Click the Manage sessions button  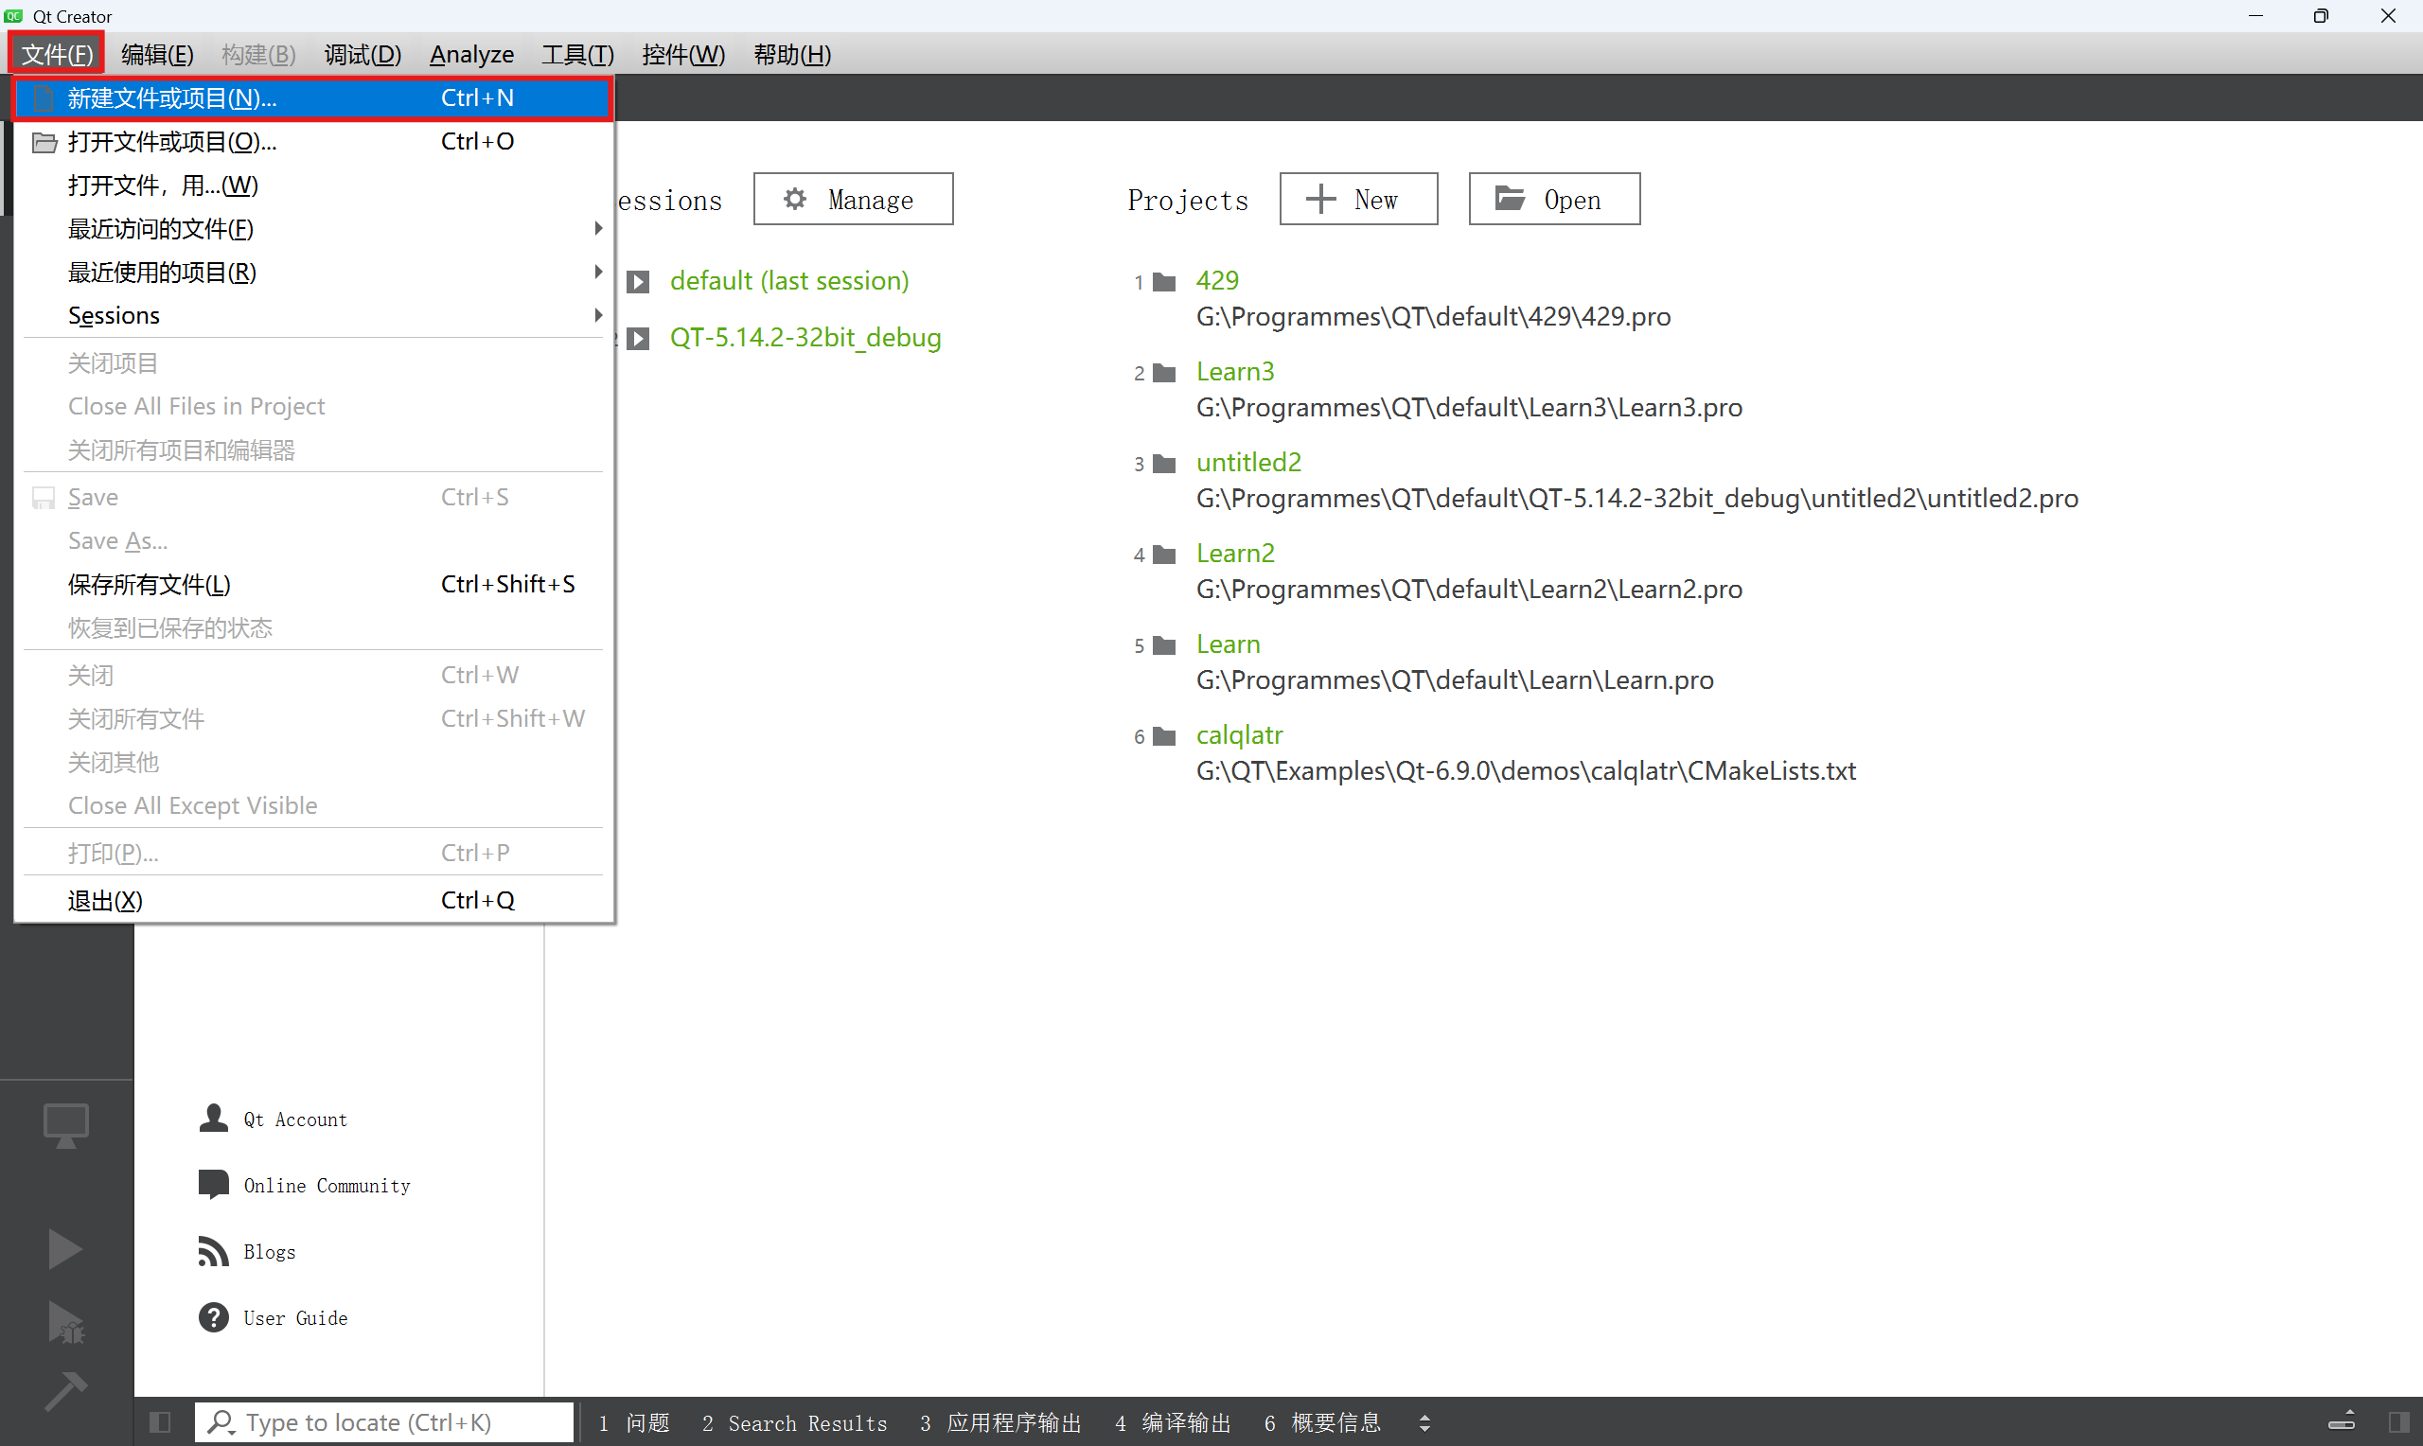pyautogui.click(x=853, y=199)
